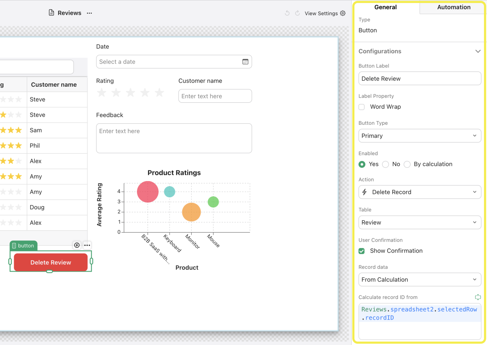The height and width of the screenshot is (345, 487).
Task: Click the calculation editor icon beside record ID
Action: (478, 297)
